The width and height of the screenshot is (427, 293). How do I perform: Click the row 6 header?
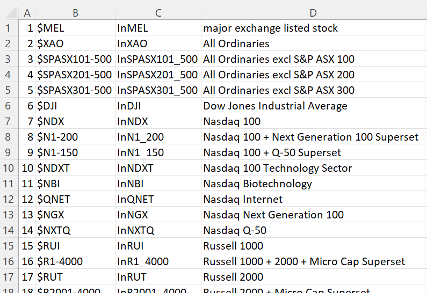click(x=9, y=106)
